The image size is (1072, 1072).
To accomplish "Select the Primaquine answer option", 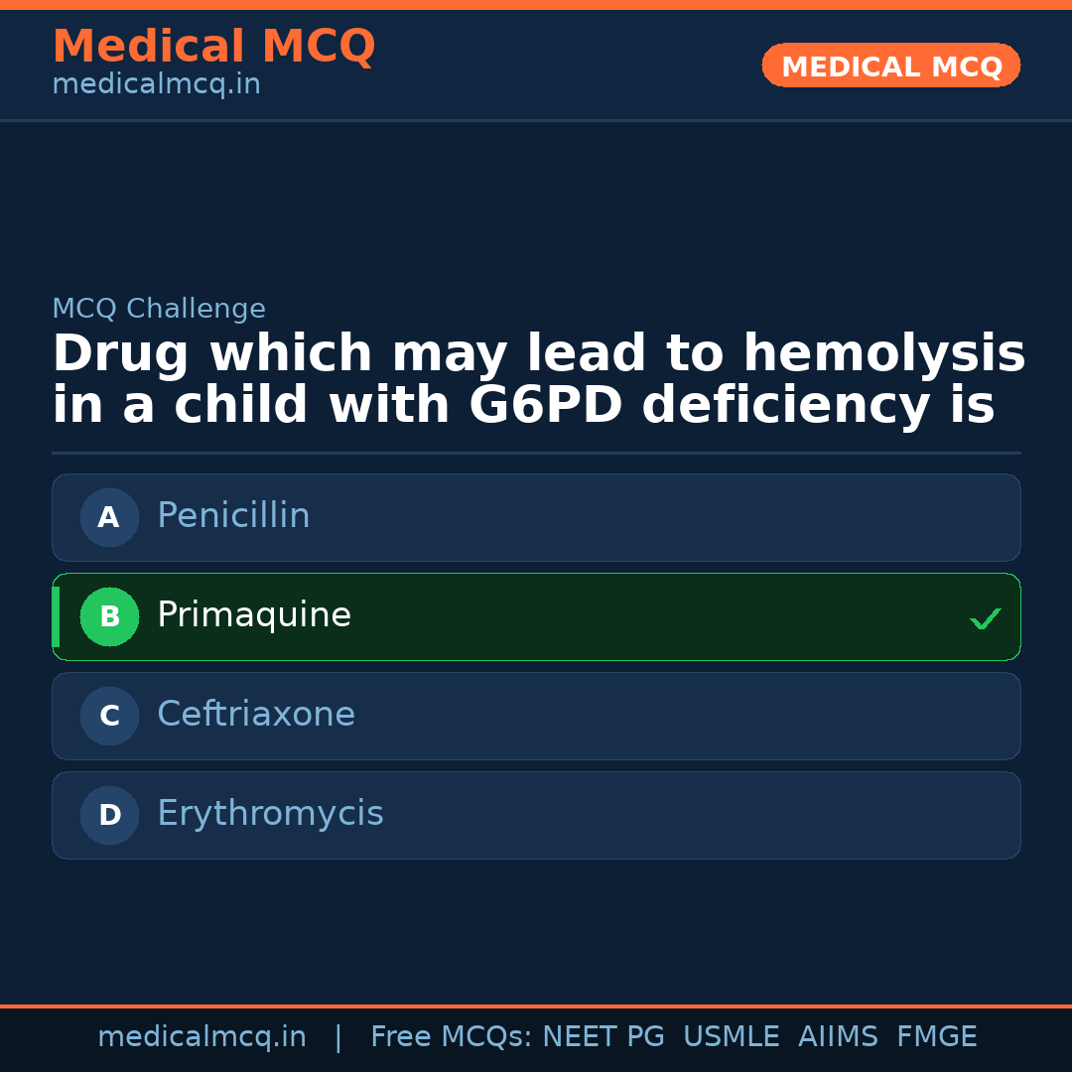I will pyautogui.click(x=536, y=616).
